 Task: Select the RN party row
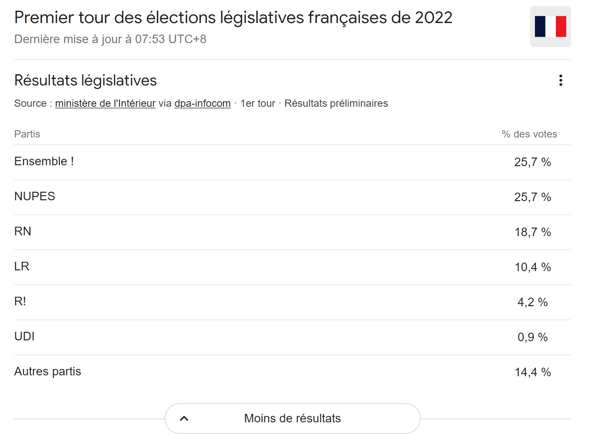293,232
